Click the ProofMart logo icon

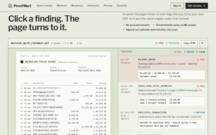(x=10, y=6)
